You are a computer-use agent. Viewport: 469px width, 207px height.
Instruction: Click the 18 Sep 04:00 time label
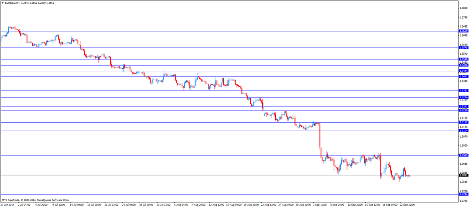coord(390,205)
